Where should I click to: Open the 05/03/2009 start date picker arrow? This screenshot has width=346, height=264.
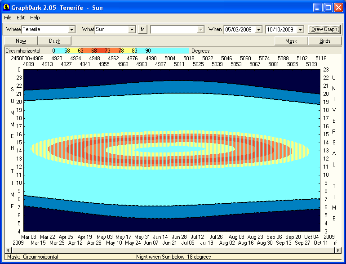(x=258, y=29)
